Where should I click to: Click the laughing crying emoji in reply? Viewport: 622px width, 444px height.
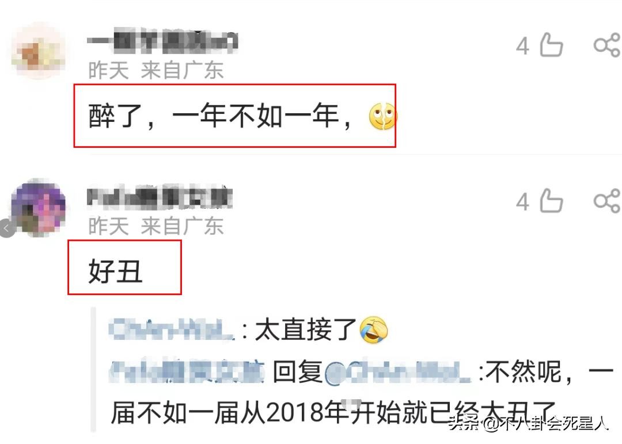[374, 330]
